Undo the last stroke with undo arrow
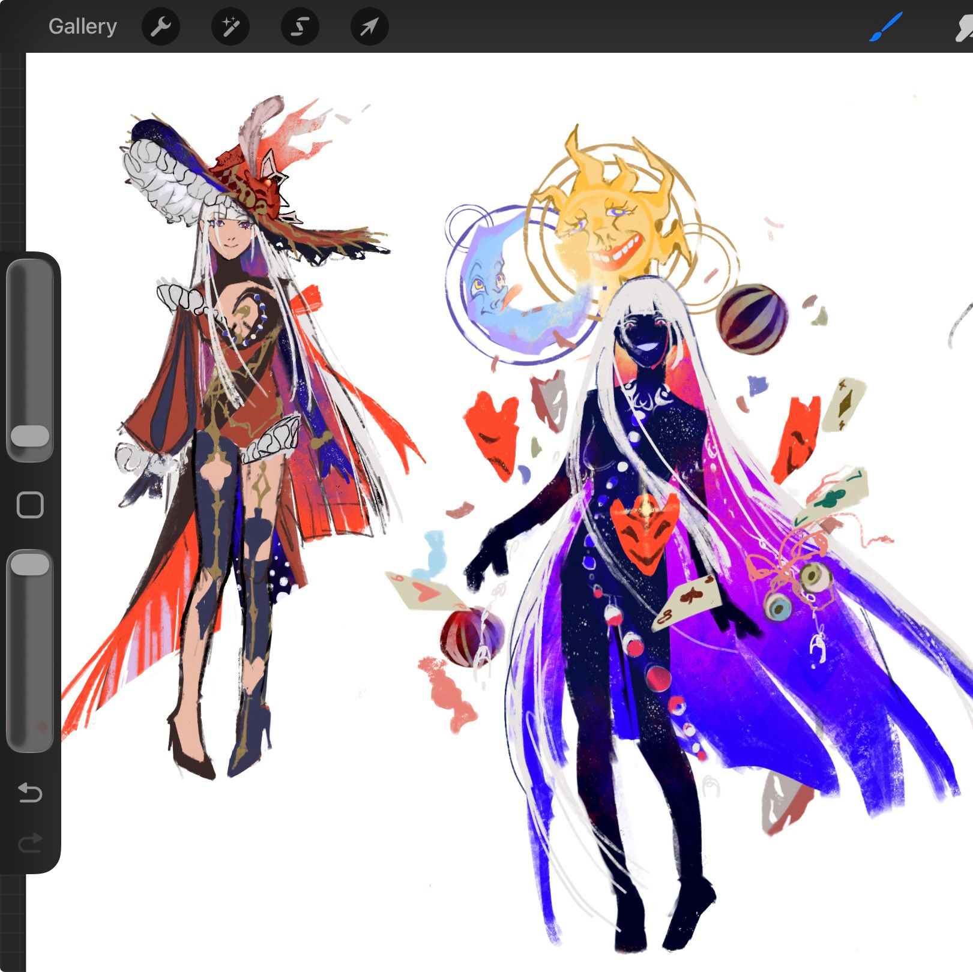 [30, 793]
